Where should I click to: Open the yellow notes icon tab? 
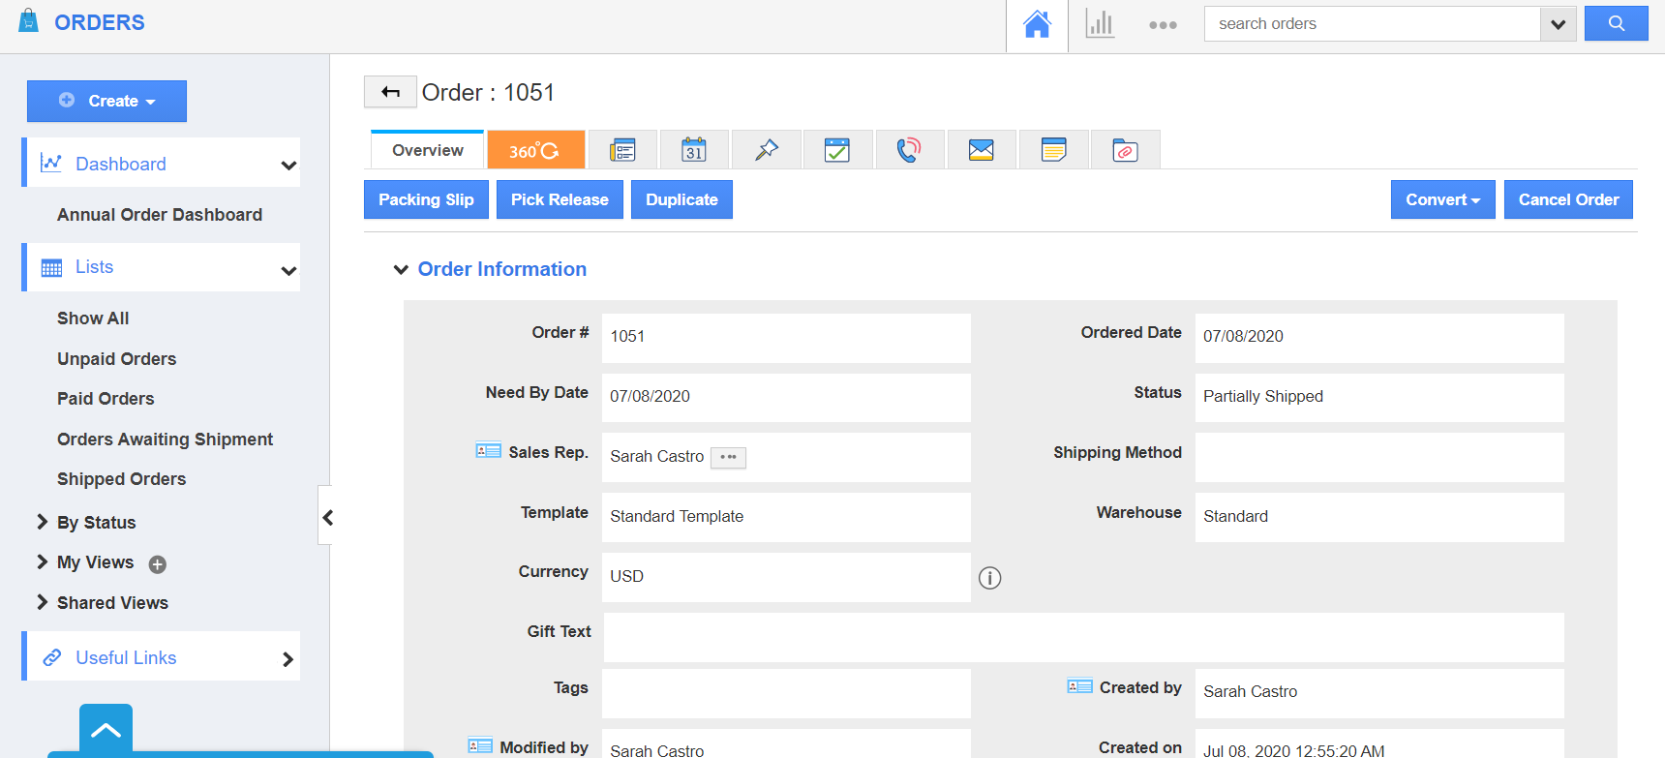[x=1053, y=150]
